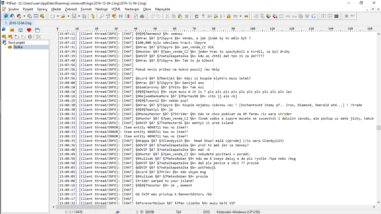
Task: Open the color wheel picker icon
Action: (268, 16)
